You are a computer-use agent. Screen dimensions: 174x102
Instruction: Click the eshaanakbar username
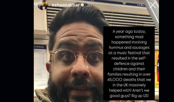coord(66,5)
